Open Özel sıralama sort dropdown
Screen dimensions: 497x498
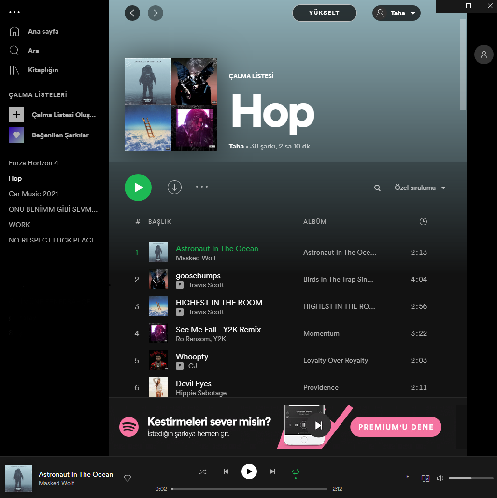(420, 188)
